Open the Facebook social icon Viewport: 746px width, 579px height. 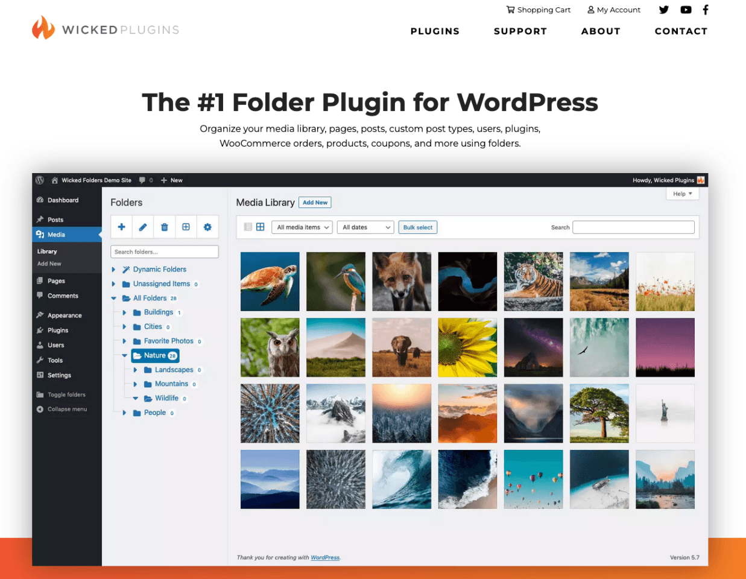705,10
